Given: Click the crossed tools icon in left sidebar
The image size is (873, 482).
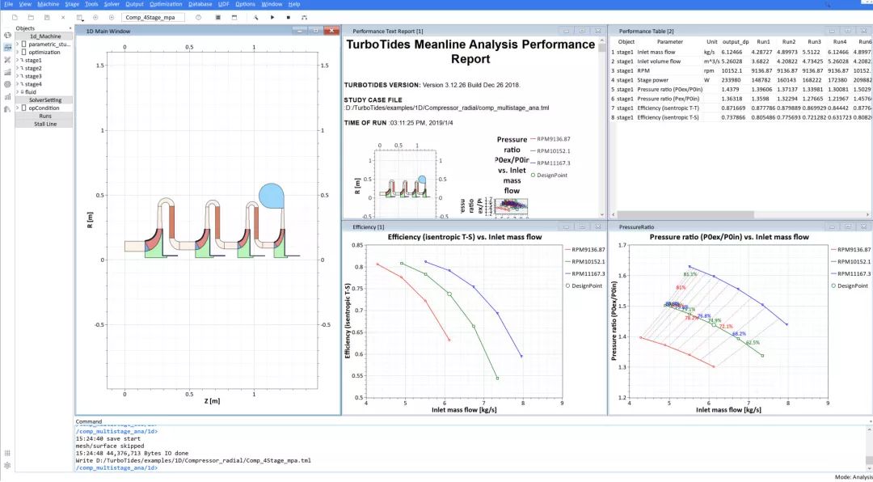Looking at the screenshot, I should (x=7, y=59).
